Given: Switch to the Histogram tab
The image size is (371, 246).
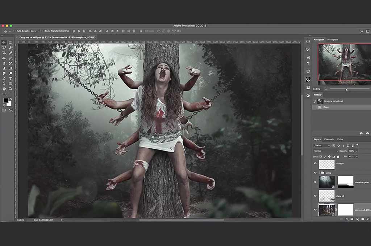Looking at the screenshot, I should (333, 40).
